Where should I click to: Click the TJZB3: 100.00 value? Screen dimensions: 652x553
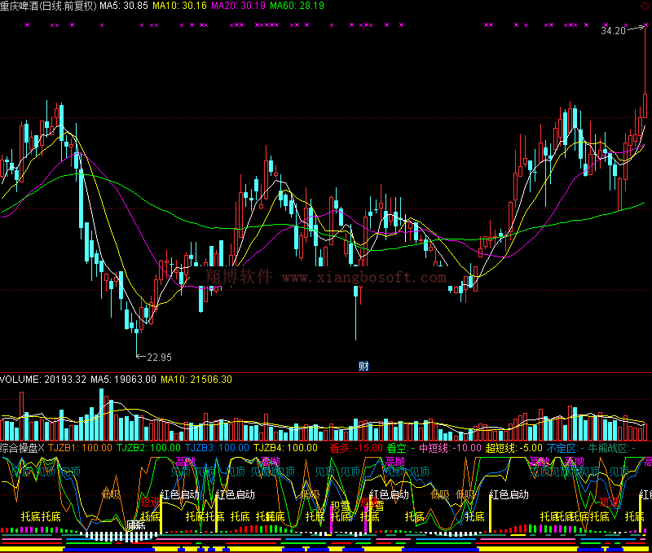(x=217, y=448)
